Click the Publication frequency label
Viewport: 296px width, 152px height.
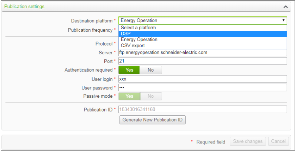click(90, 30)
